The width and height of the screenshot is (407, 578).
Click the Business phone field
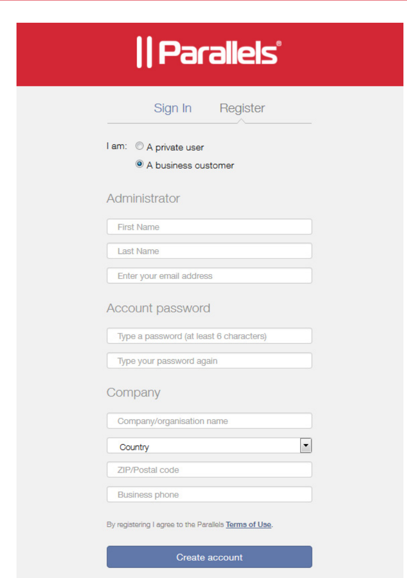[209, 495]
